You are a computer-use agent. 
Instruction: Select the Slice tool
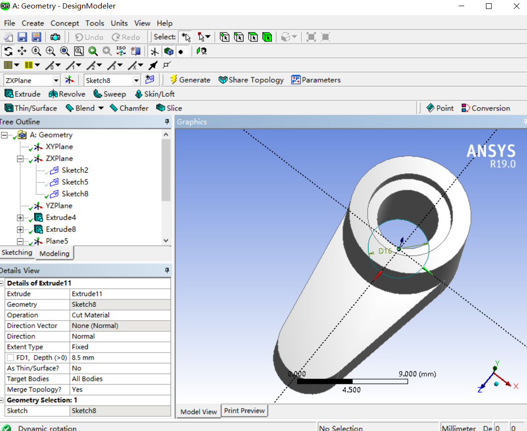(x=169, y=108)
